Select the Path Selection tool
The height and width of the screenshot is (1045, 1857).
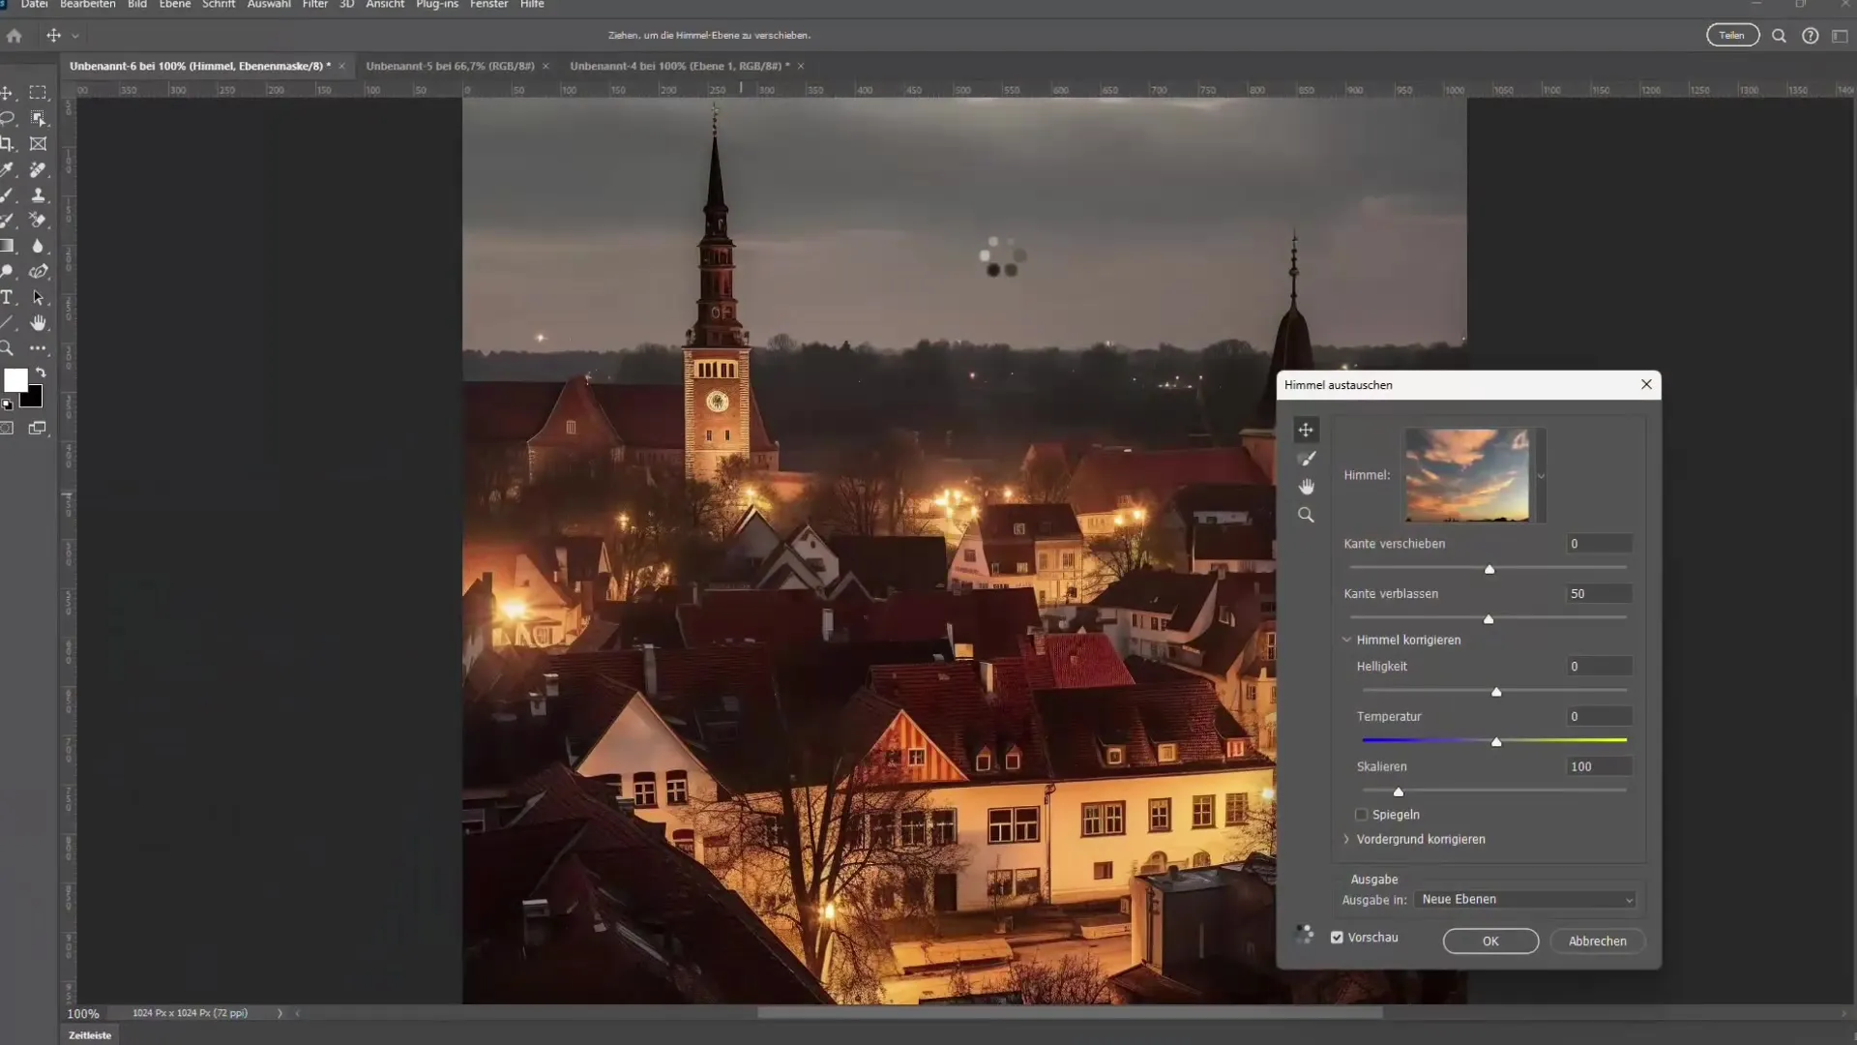pyautogui.click(x=38, y=297)
